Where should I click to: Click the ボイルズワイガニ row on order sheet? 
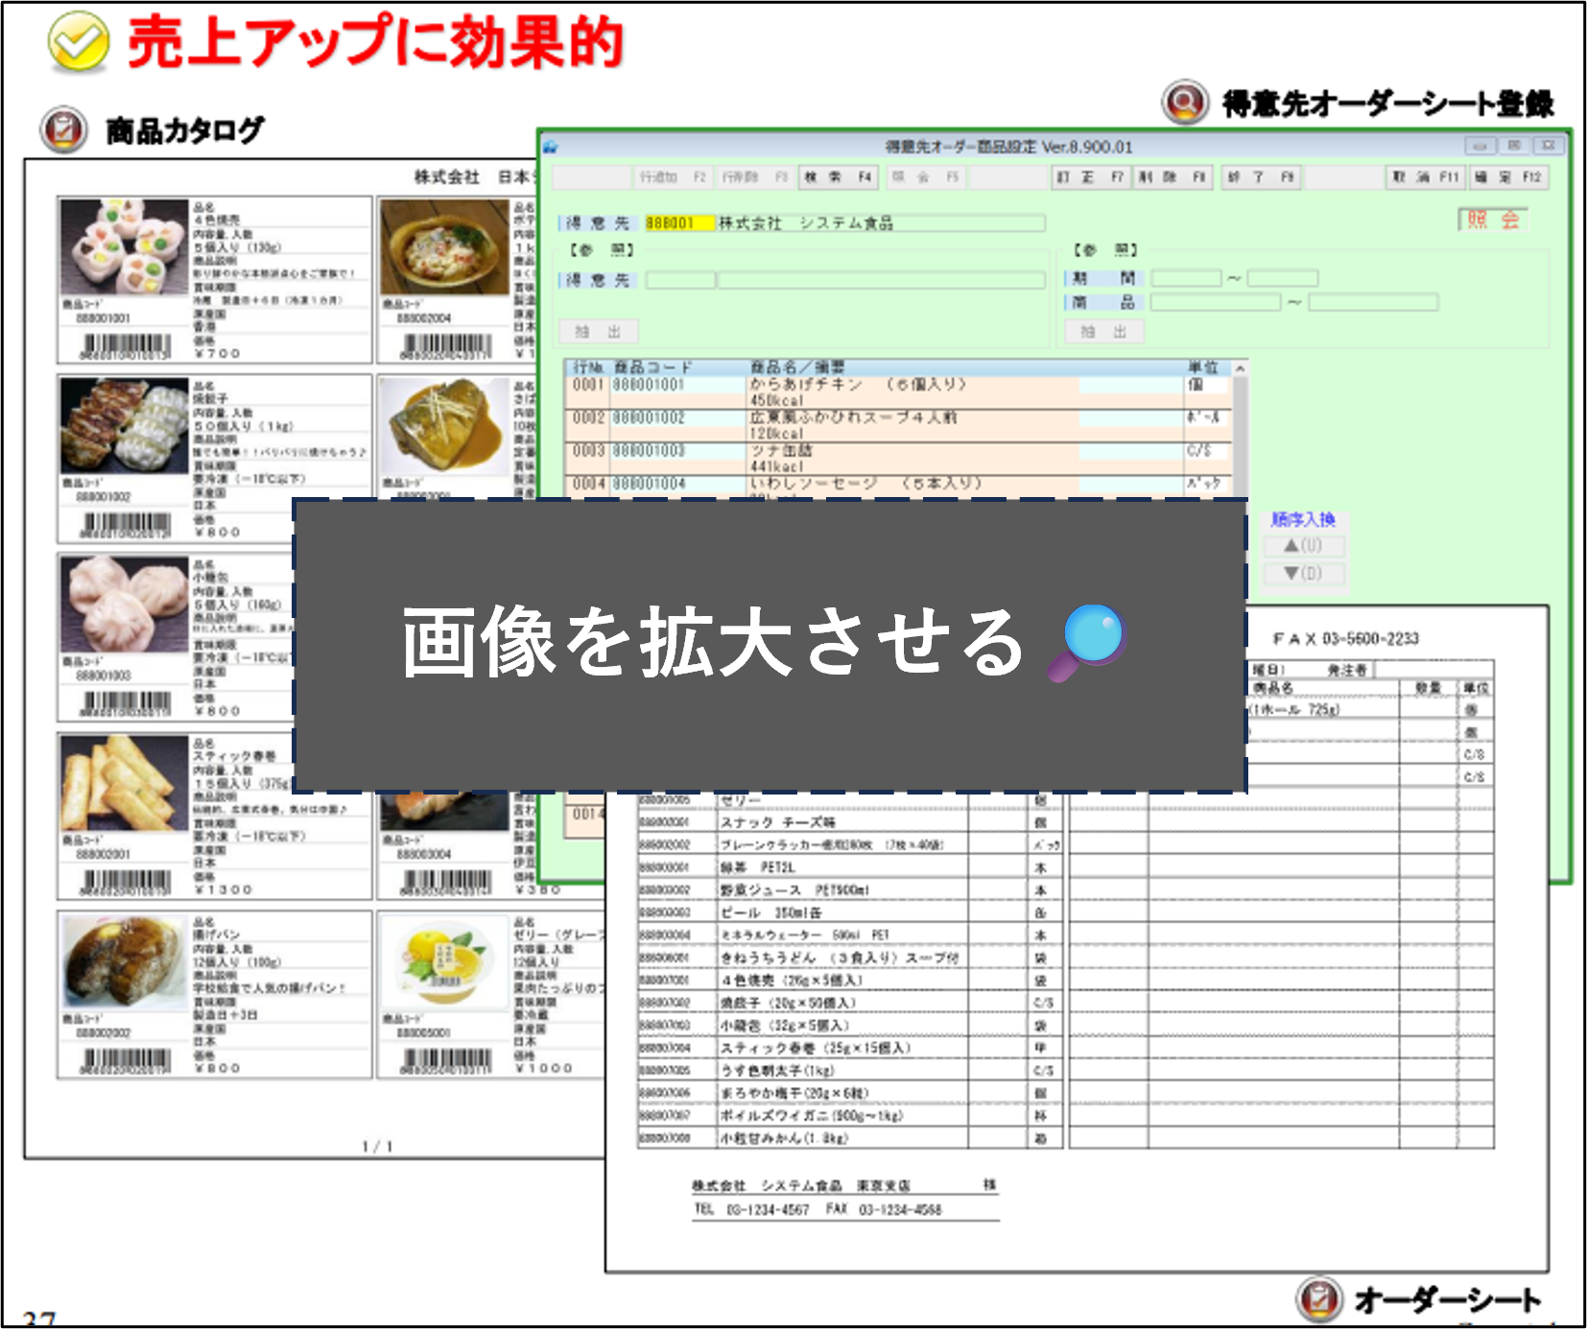(x=850, y=1115)
